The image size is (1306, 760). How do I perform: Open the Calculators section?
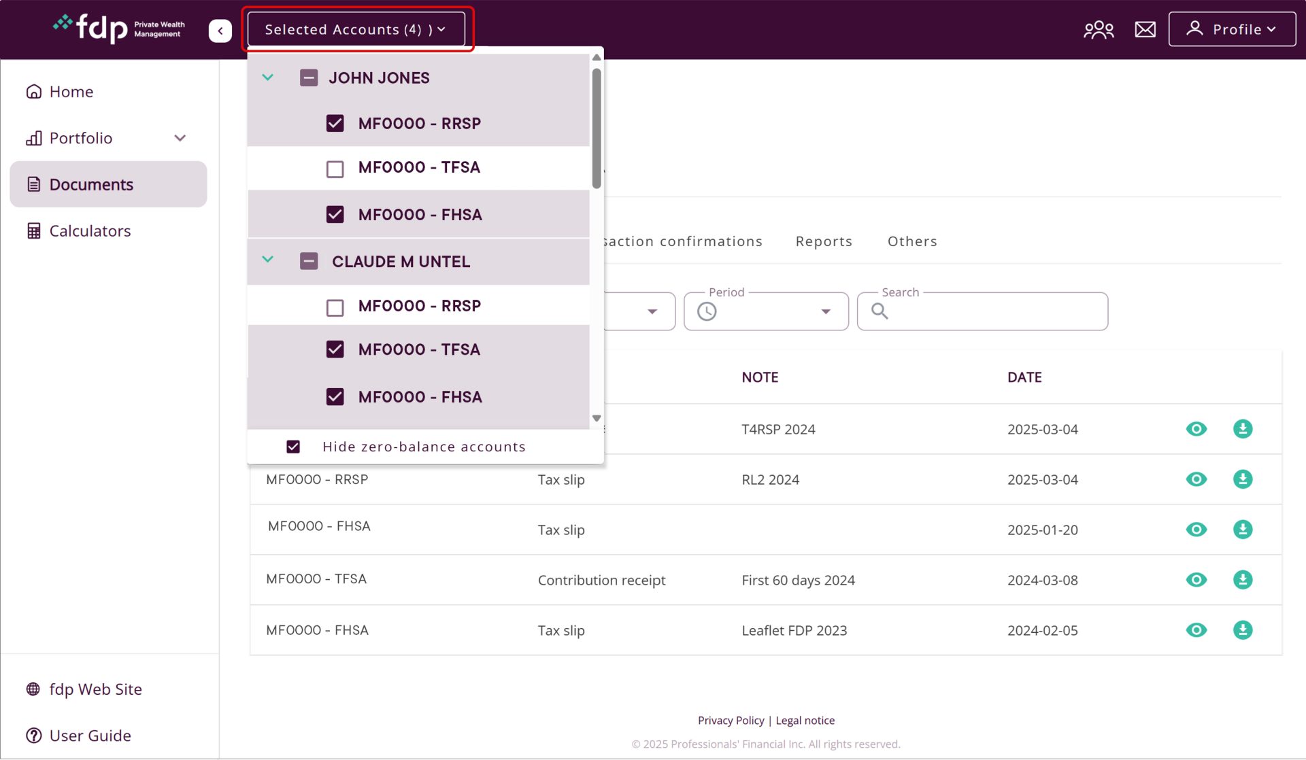pos(90,230)
